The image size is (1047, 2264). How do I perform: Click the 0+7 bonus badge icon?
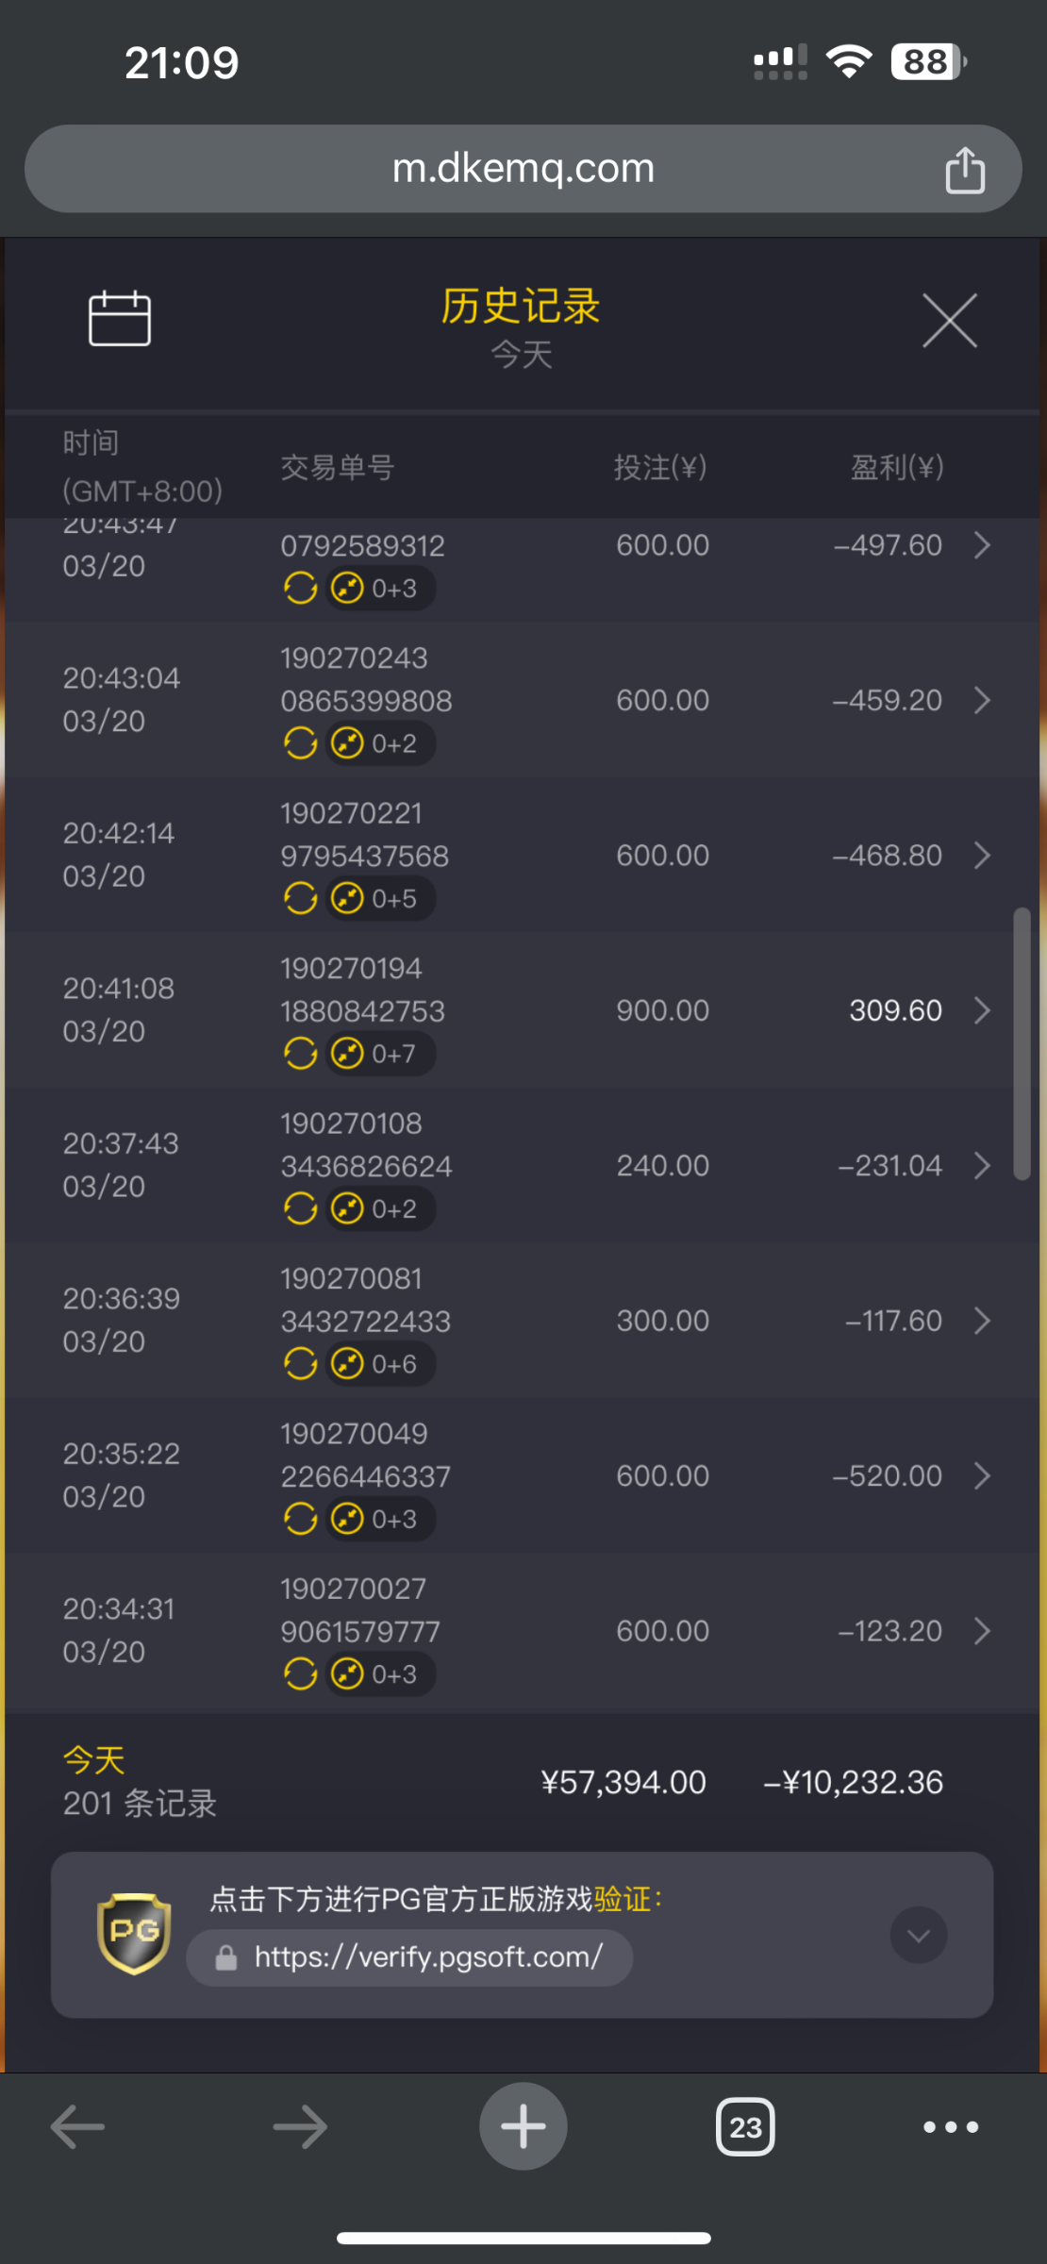click(348, 1054)
